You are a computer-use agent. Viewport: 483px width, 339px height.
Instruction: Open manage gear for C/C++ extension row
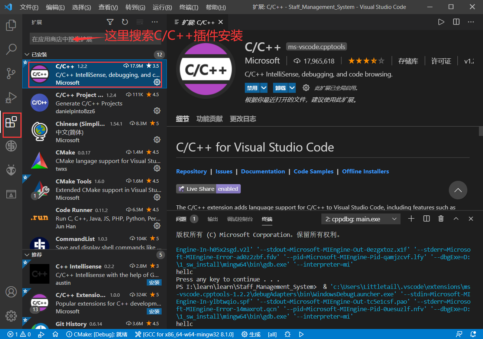click(x=157, y=82)
